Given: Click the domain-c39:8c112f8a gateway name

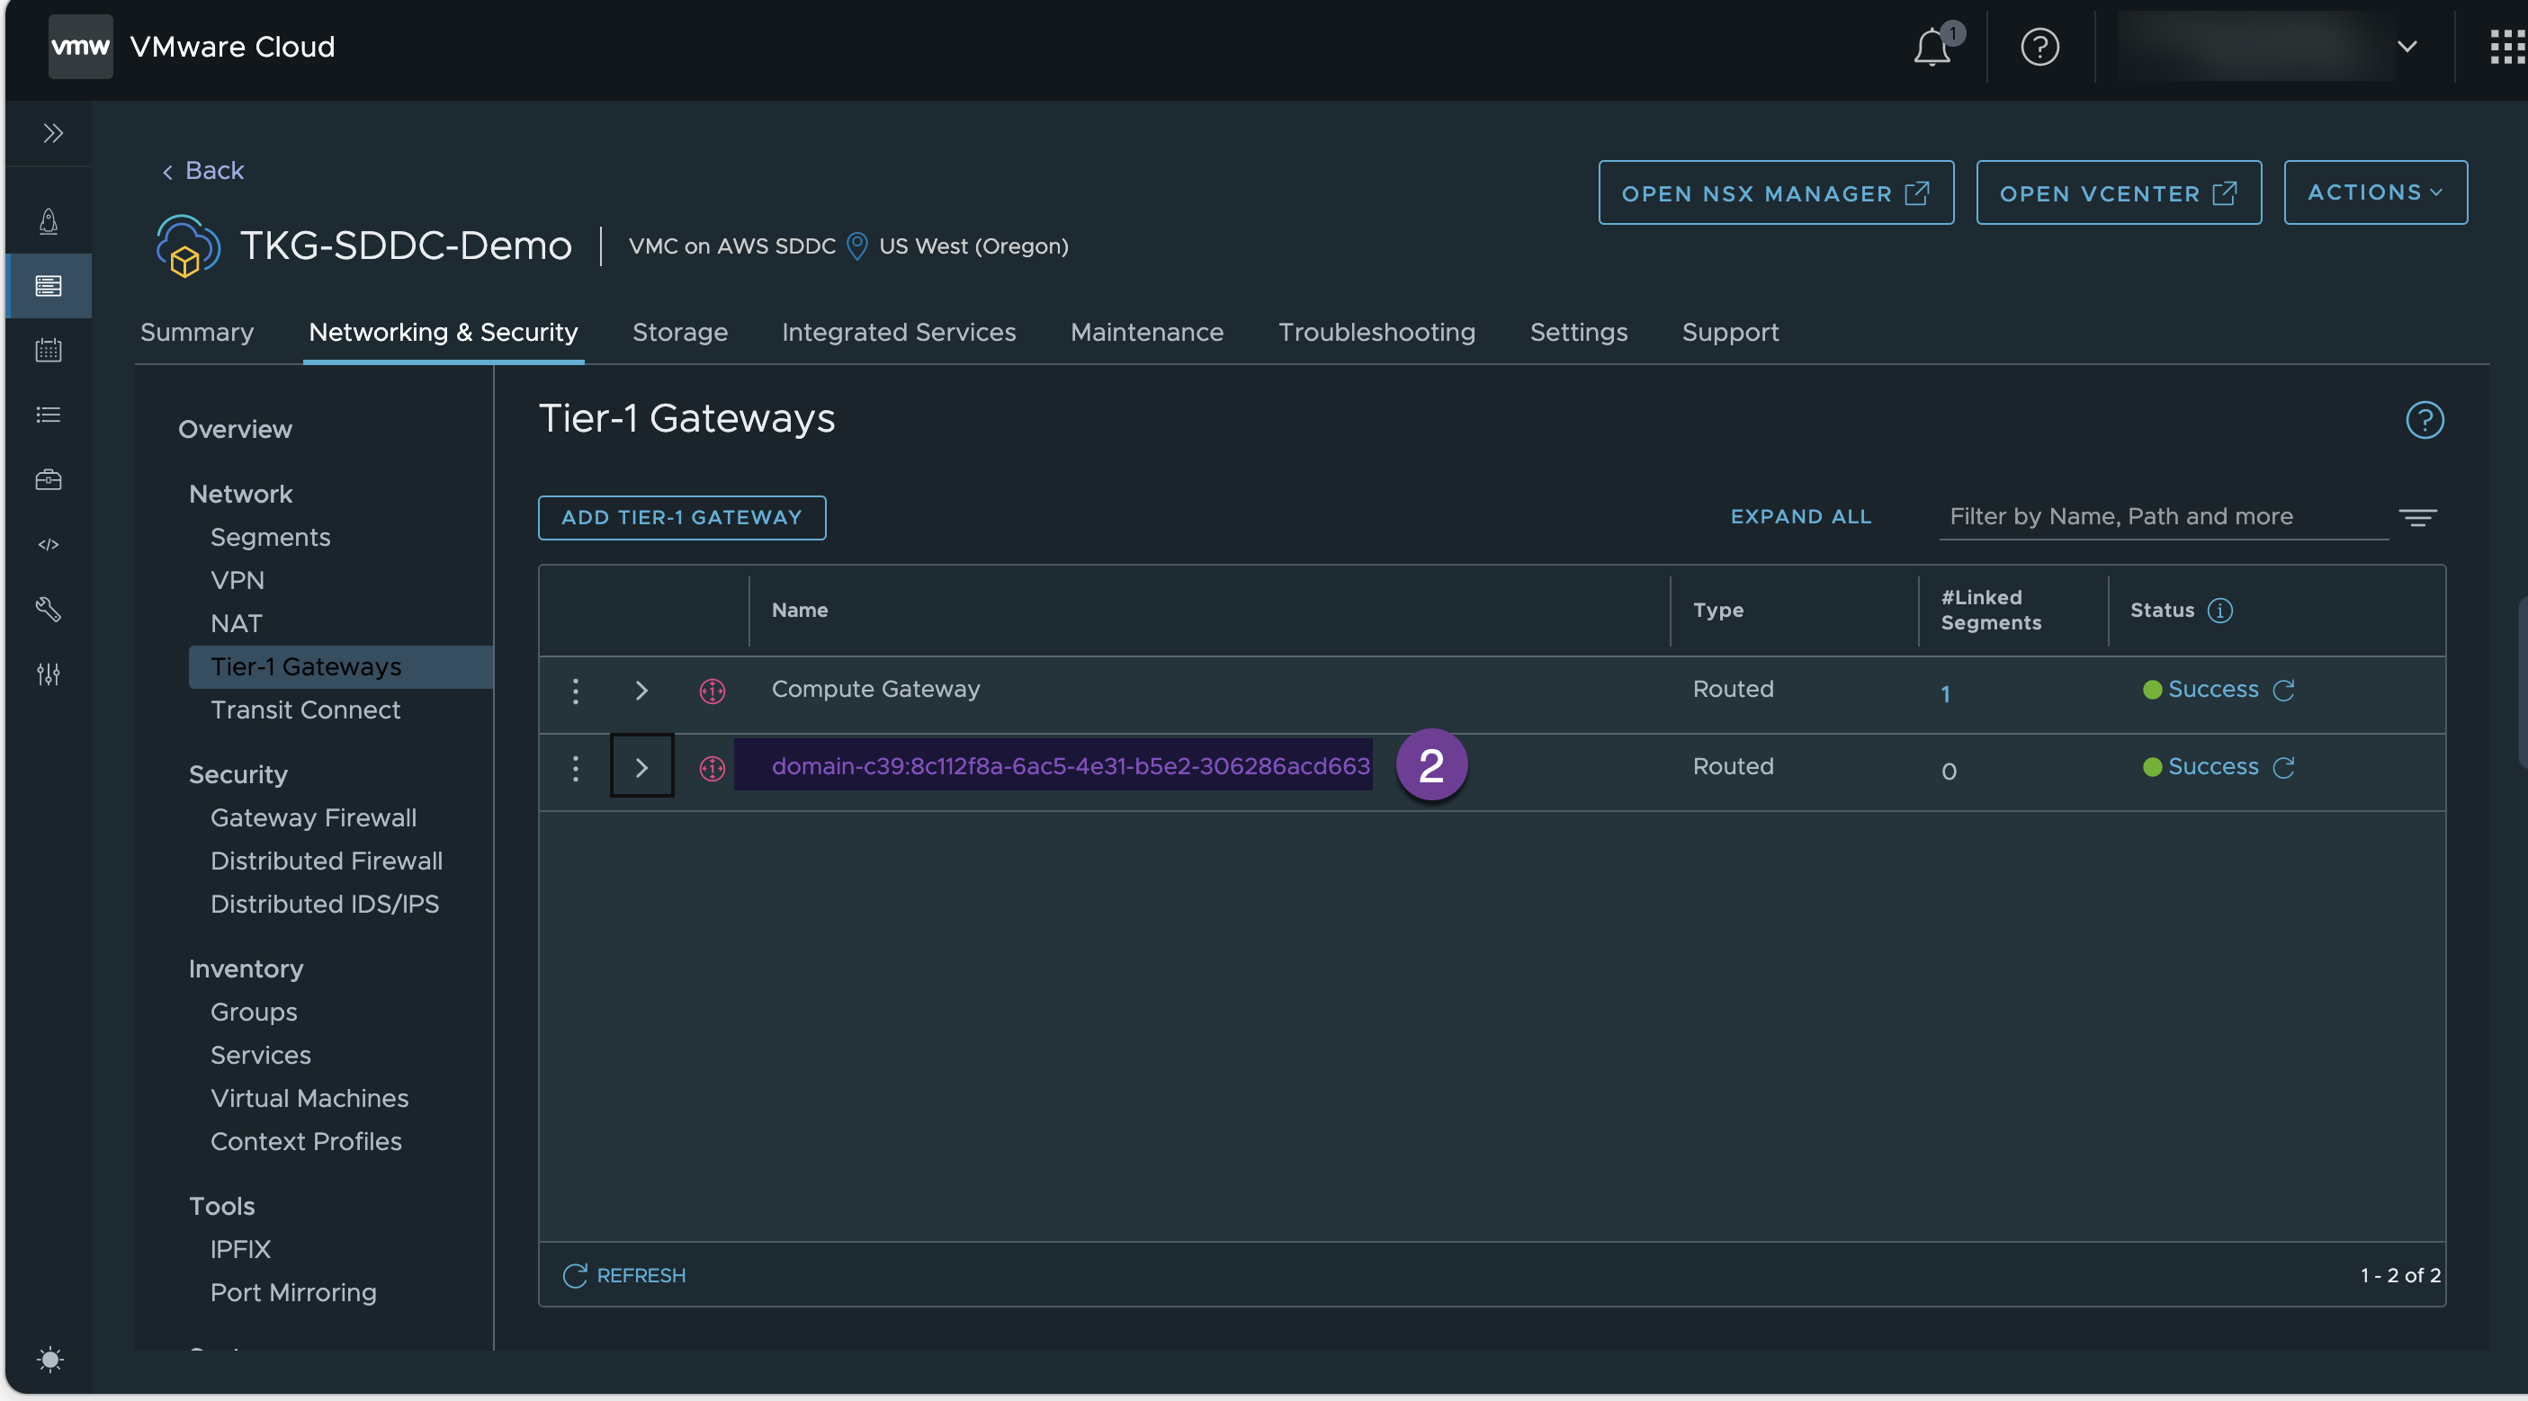Looking at the screenshot, I should [1070, 765].
